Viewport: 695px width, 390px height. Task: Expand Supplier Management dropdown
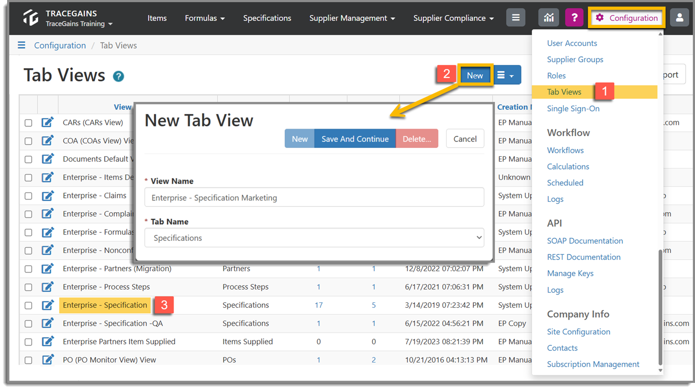pyautogui.click(x=352, y=18)
